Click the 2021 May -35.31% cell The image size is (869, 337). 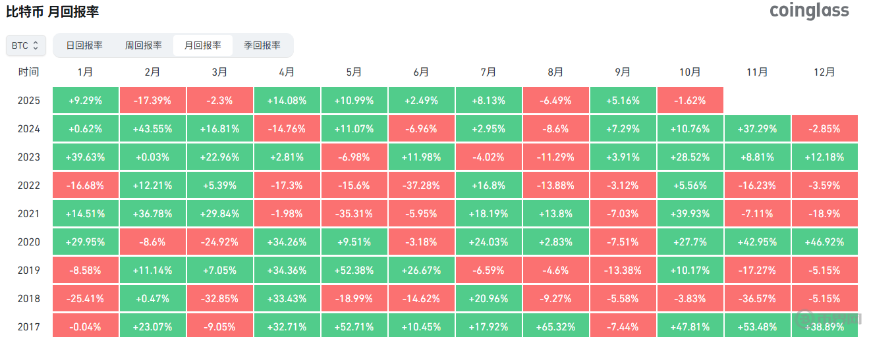354,214
